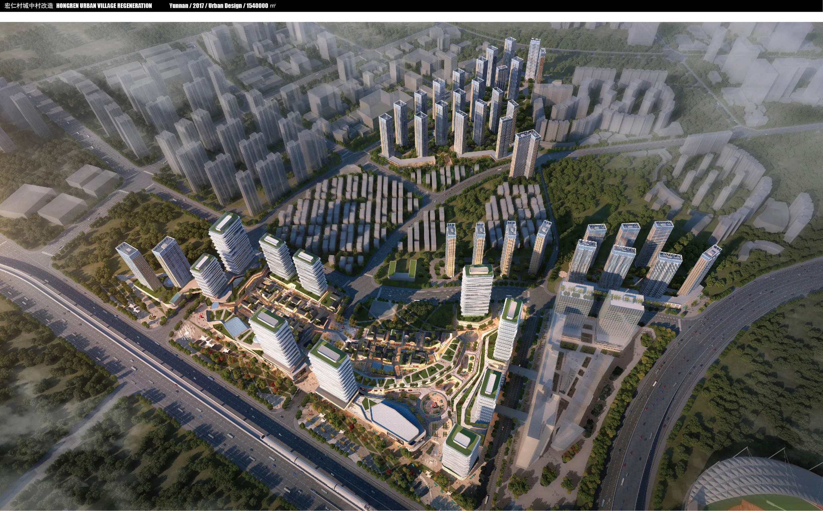Click the 'HONGREN URBAN VILLAGE REGENERATION' heading
823x511 pixels.
point(104,6)
